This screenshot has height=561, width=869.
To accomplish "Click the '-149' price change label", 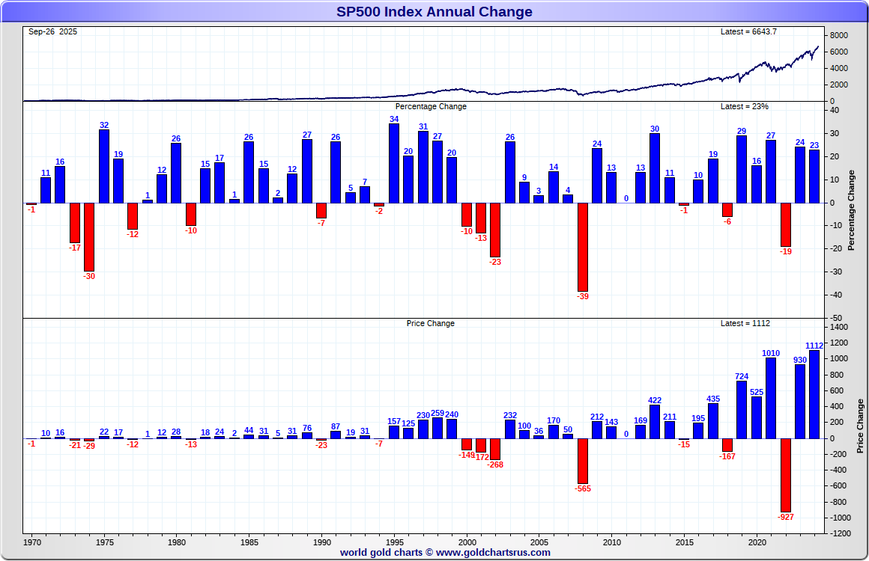I will 467,455.
